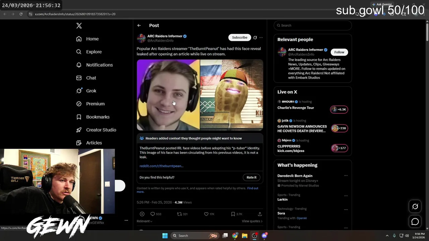This screenshot has height=241, width=429.
Task: Open Daredevil: Born Again trend
Action: [295, 176]
